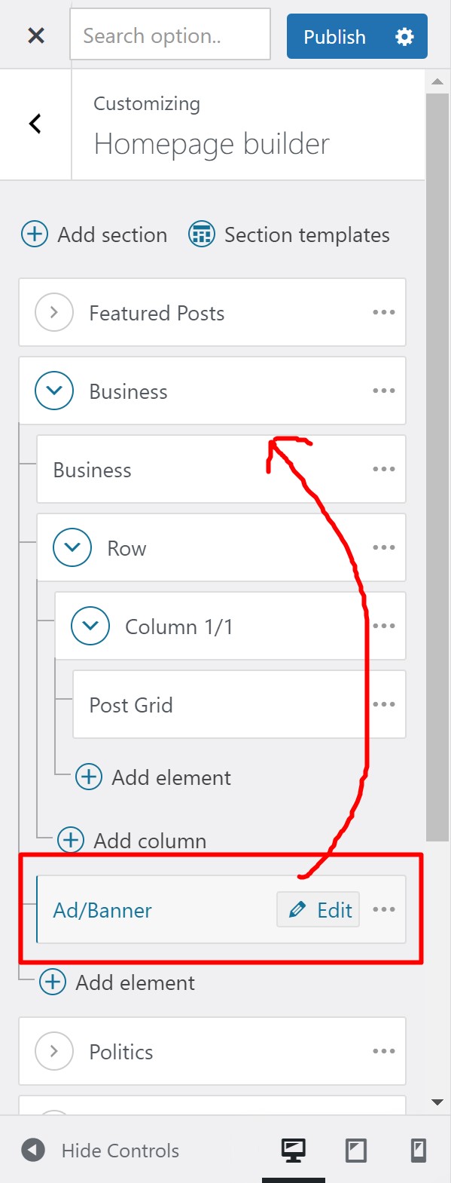Collapse the Column 1/1 item
Screen dimensions: 451x1183
pyautogui.click(x=90, y=626)
